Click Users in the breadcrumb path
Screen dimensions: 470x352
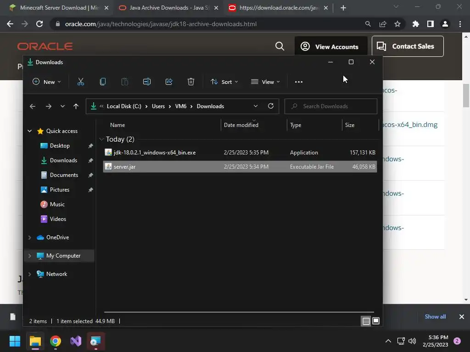click(158, 106)
